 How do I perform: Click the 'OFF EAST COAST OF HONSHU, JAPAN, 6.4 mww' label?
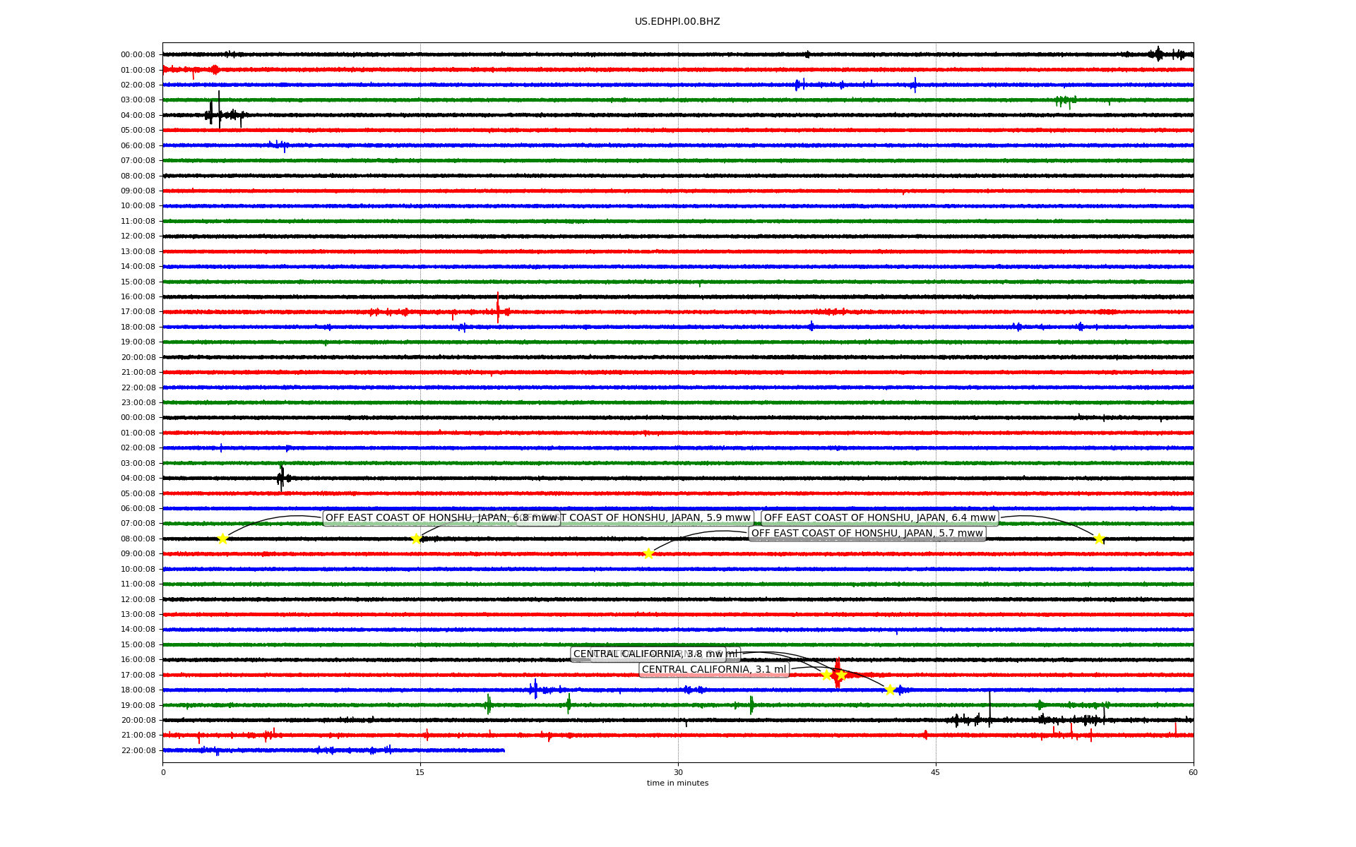pos(879,518)
